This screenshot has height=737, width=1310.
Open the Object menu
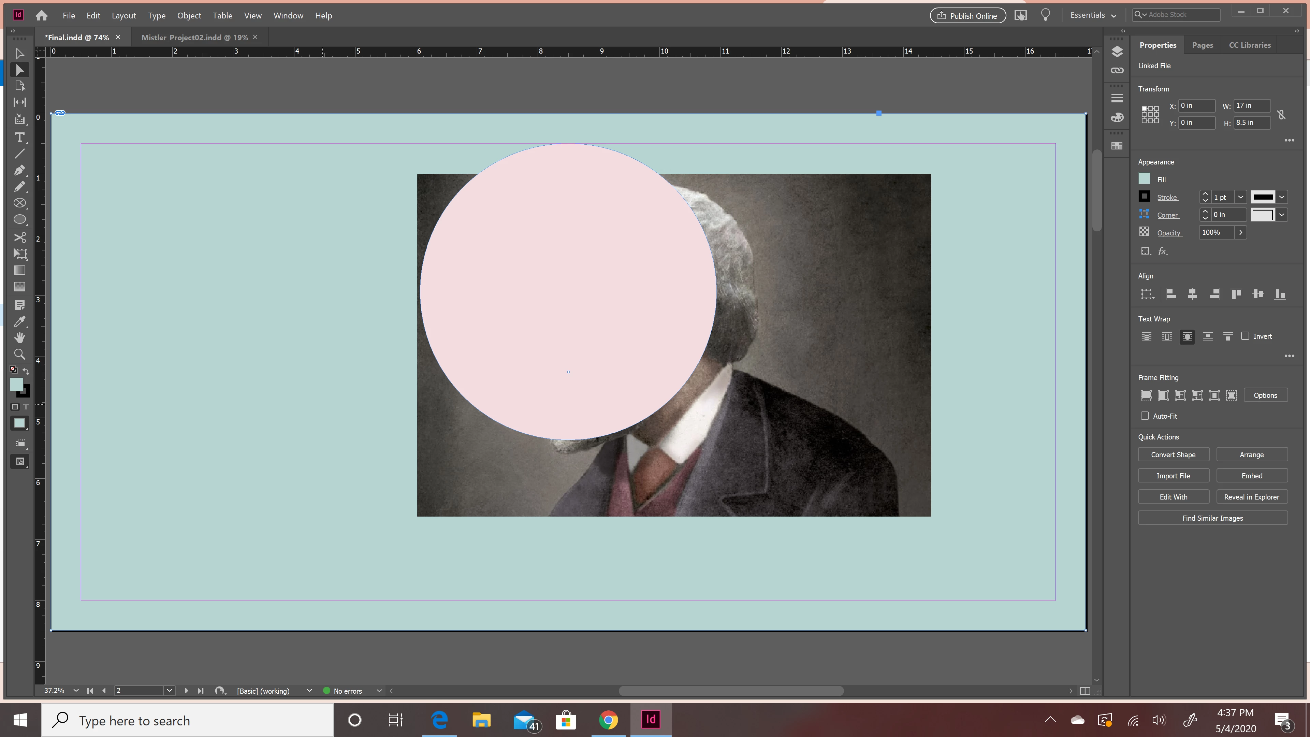[189, 15]
